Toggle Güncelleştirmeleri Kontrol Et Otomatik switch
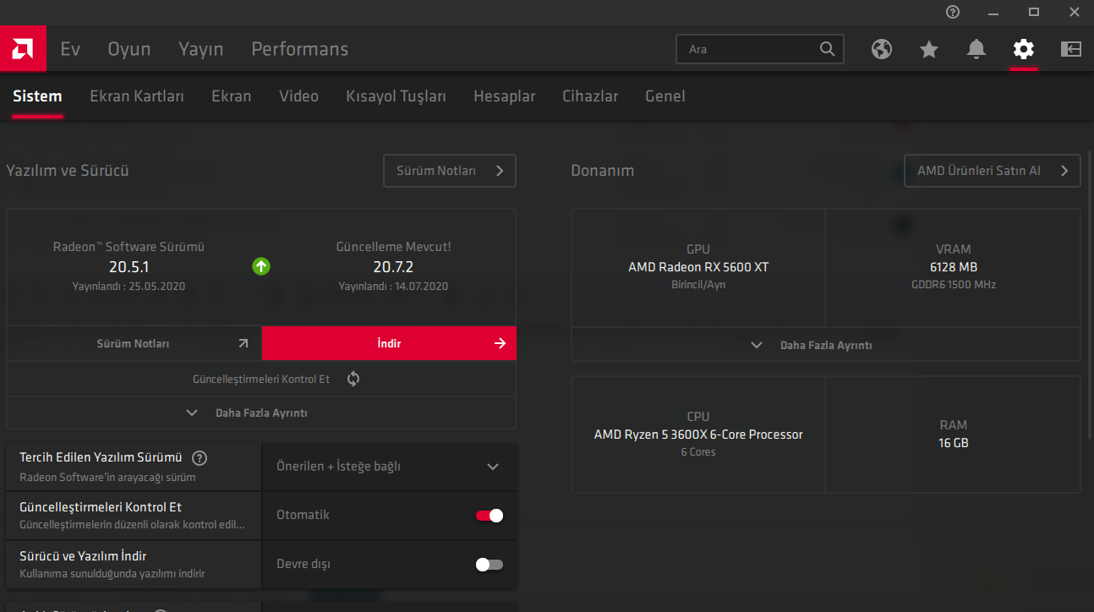1094x612 pixels. (490, 515)
